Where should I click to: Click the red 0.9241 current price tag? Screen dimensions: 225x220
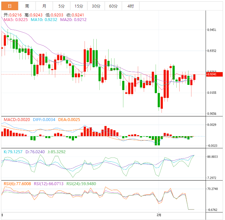click(x=212, y=74)
